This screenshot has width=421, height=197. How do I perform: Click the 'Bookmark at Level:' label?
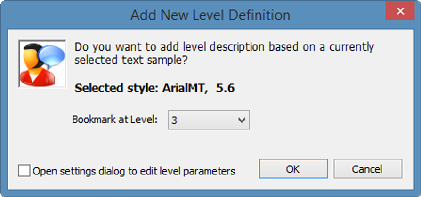pos(114,120)
